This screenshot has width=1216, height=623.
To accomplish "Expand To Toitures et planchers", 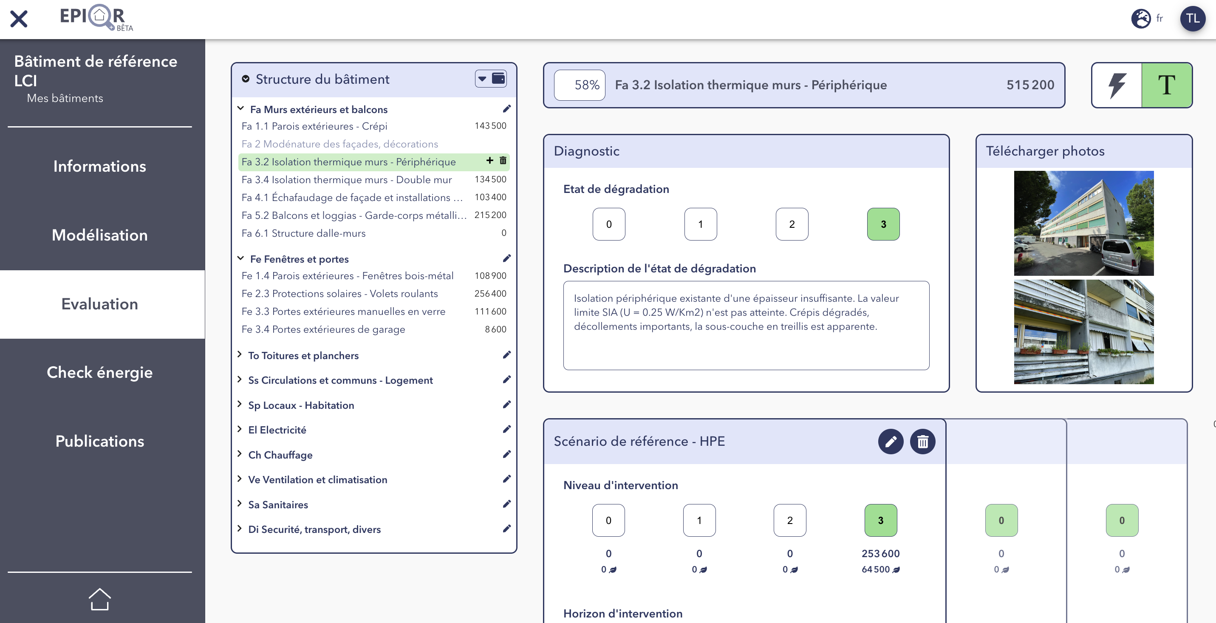I will point(239,354).
